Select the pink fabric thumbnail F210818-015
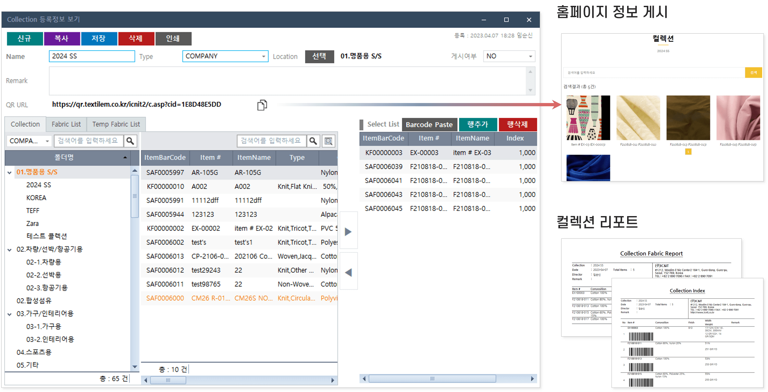Viewport: 768px width, 392px height. [x=738, y=118]
